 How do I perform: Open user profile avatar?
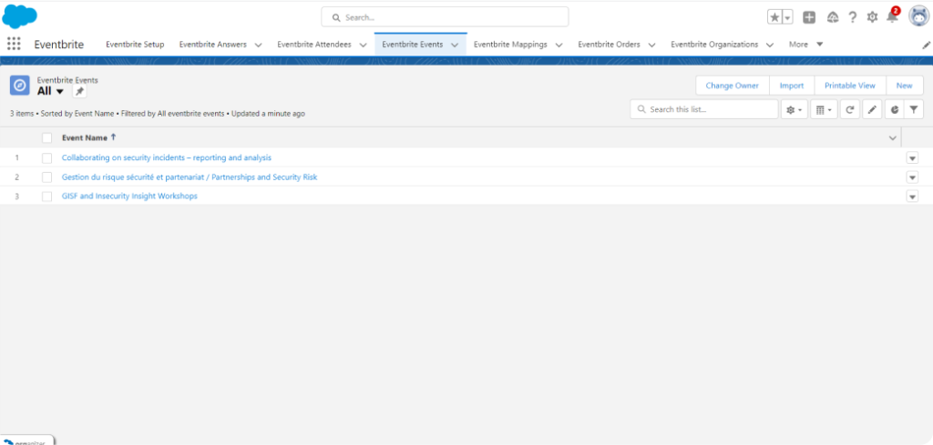click(x=918, y=16)
